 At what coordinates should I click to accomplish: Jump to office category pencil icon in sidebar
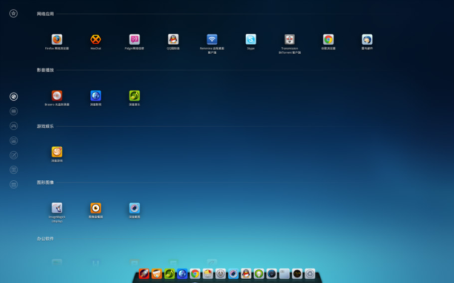pos(13,155)
